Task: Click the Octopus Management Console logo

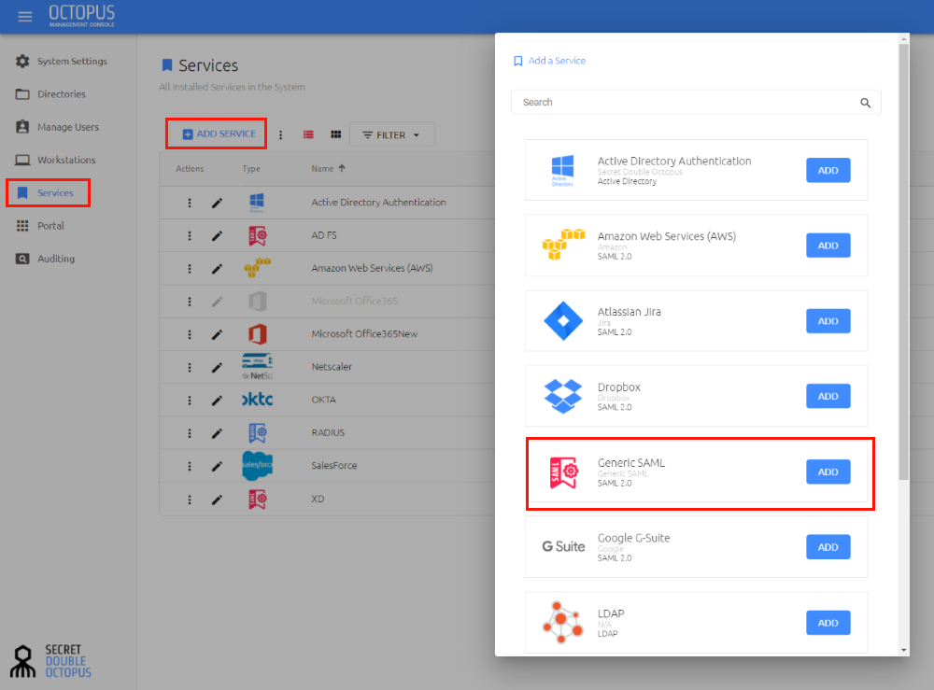Action: [x=81, y=16]
